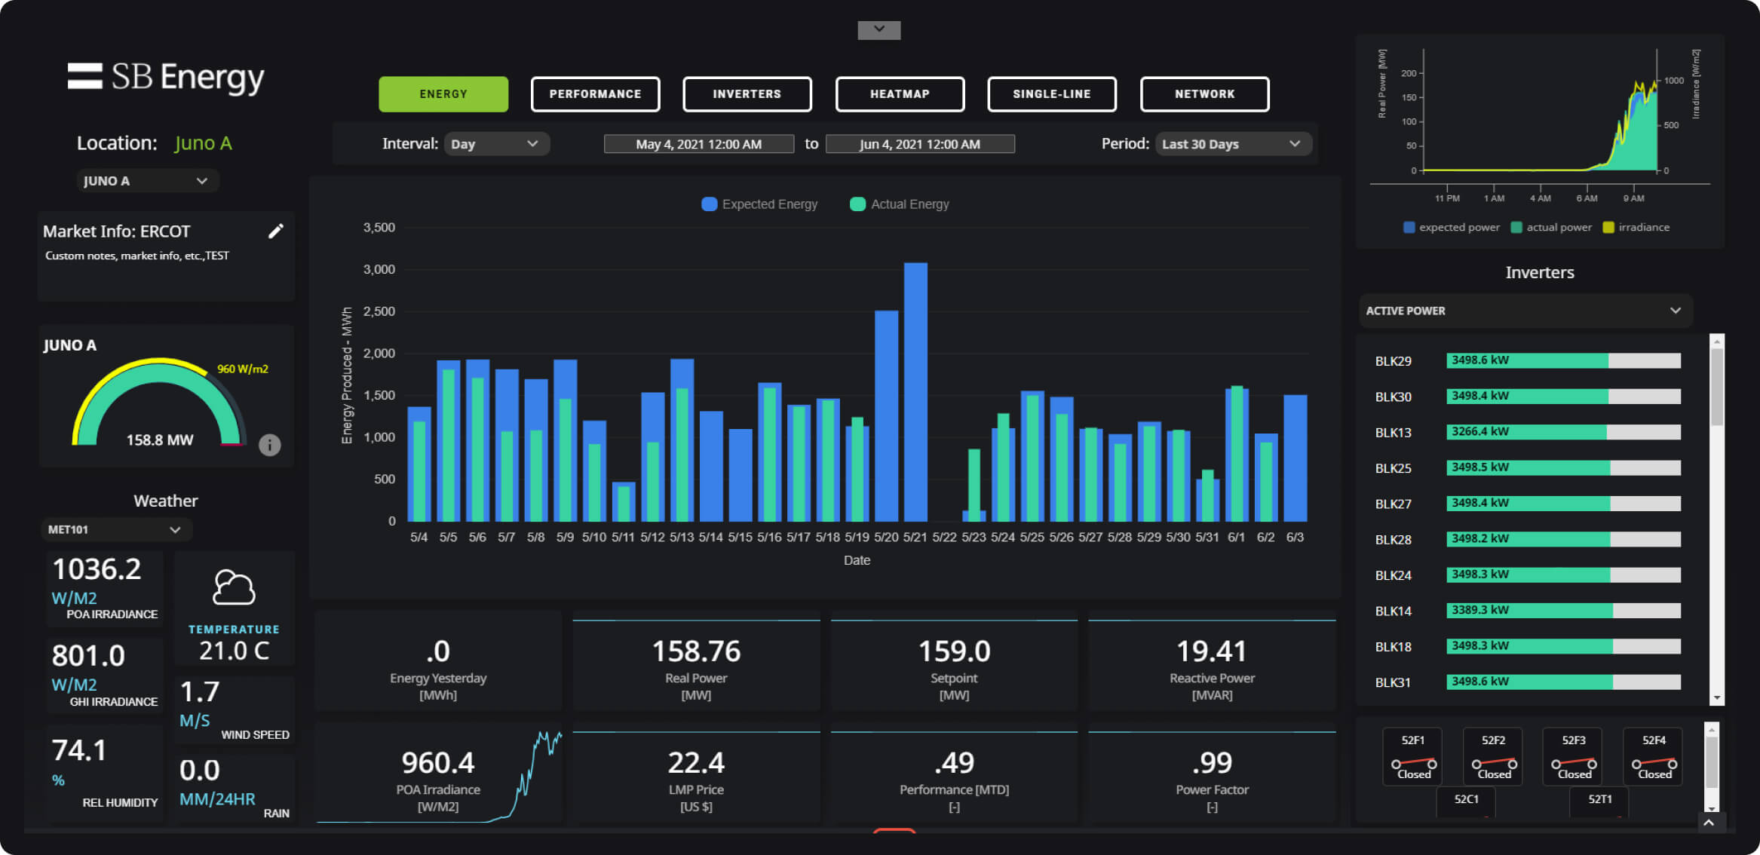The width and height of the screenshot is (1760, 855).
Task: Click the pencil icon to edit Market Info
Action: coord(276,230)
